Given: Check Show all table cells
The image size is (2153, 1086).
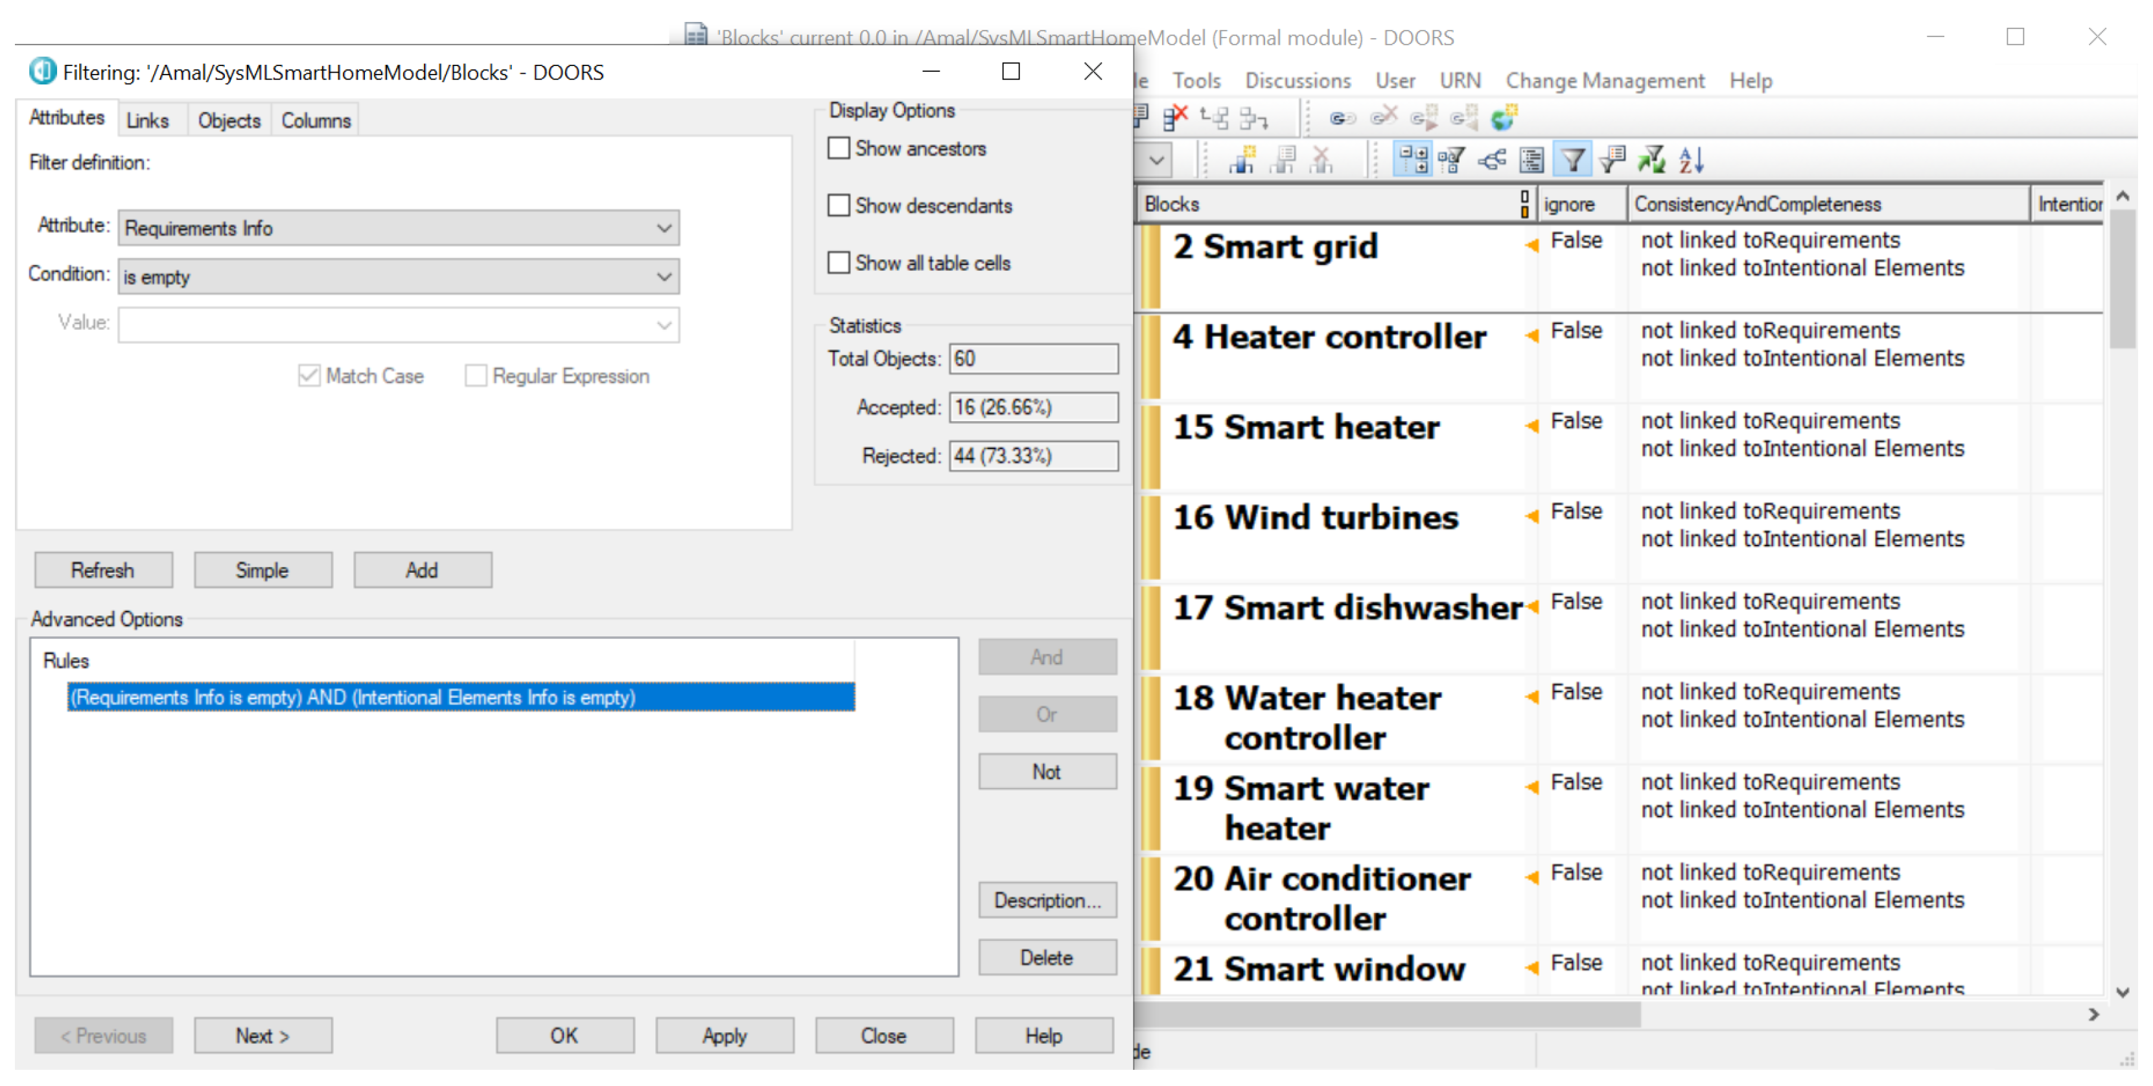Looking at the screenshot, I should coord(838,262).
